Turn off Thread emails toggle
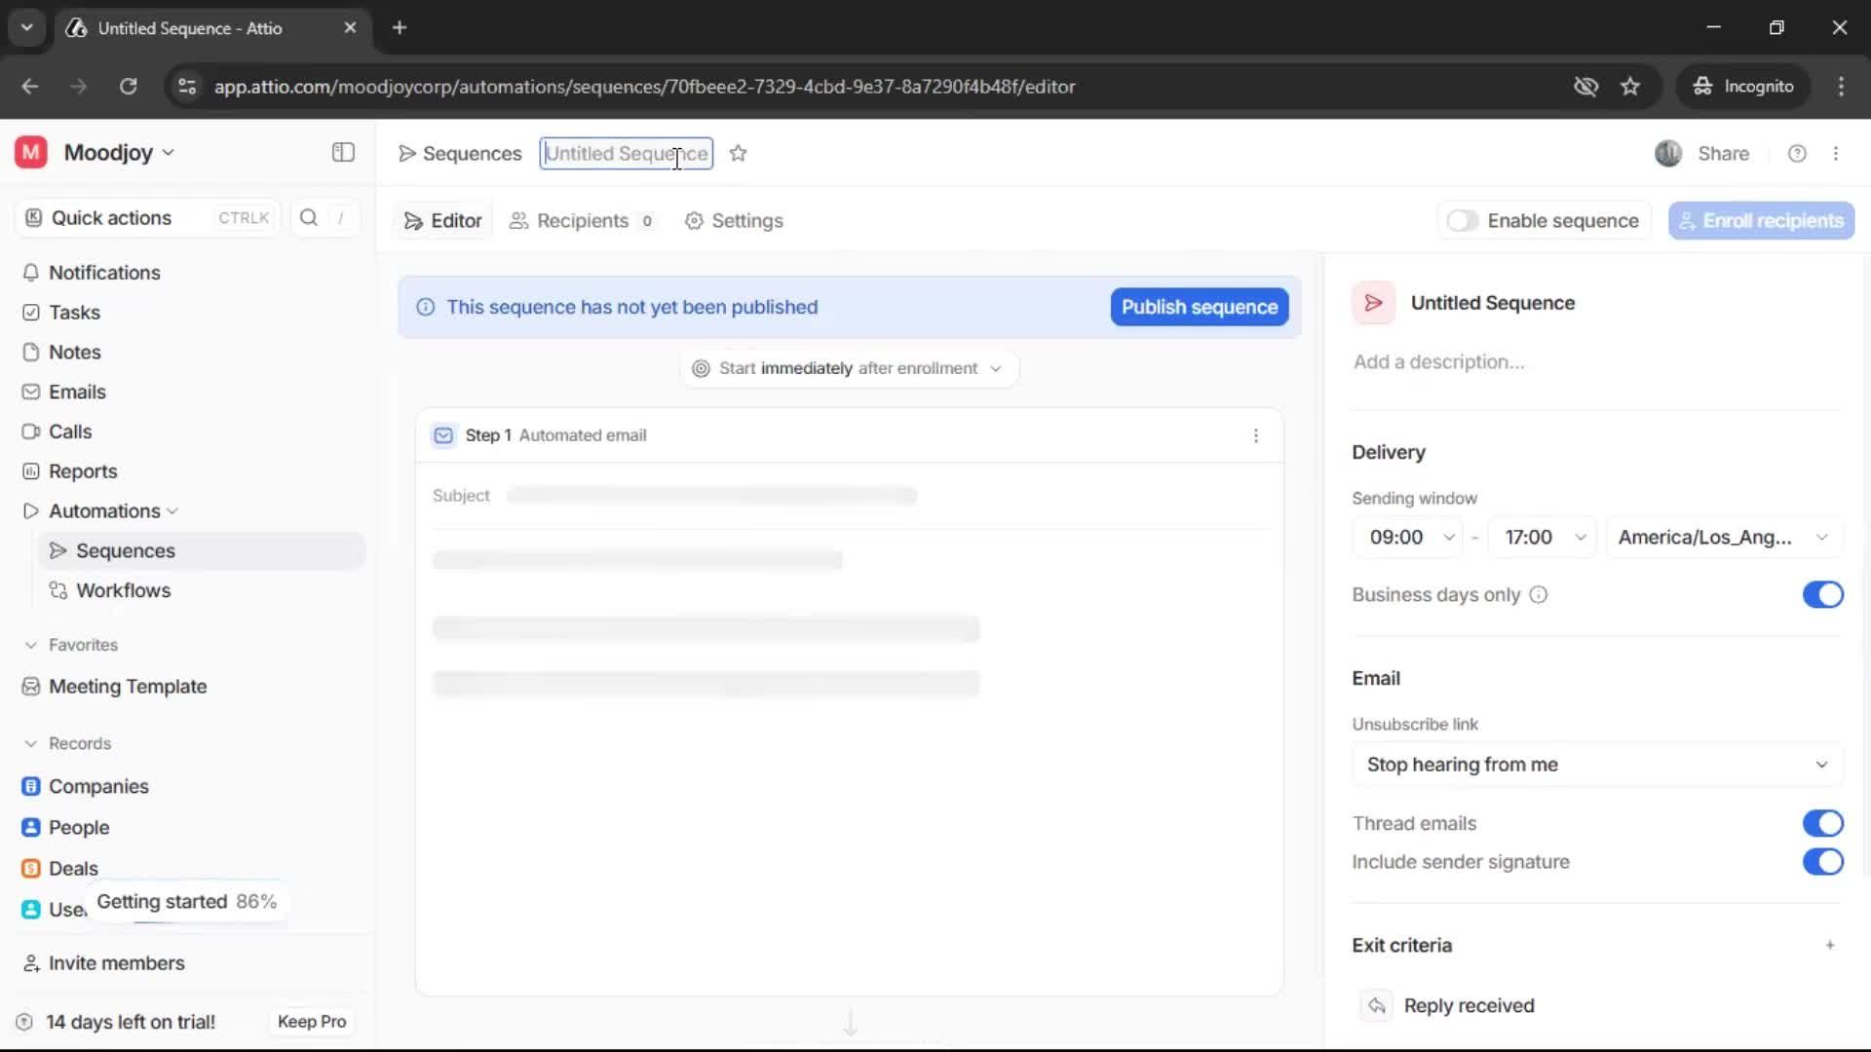1871x1052 pixels. 1821,823
